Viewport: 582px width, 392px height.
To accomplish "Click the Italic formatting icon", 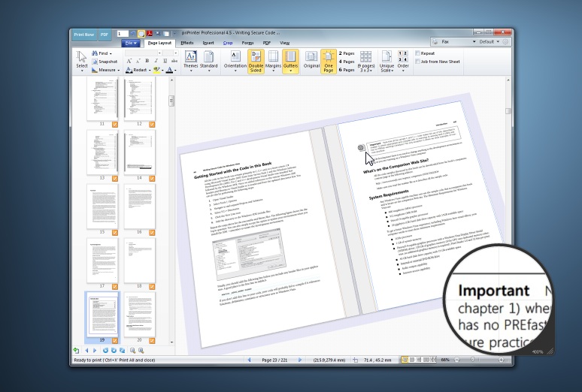I will pyautogui.click(x=156, y=61).
